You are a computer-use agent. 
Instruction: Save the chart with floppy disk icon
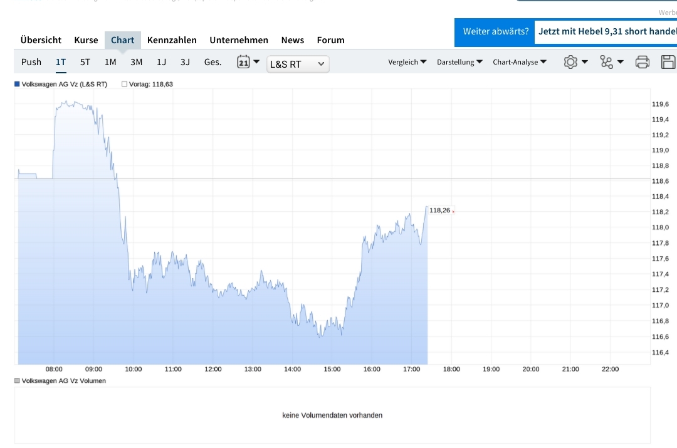(x=668, y=62)
